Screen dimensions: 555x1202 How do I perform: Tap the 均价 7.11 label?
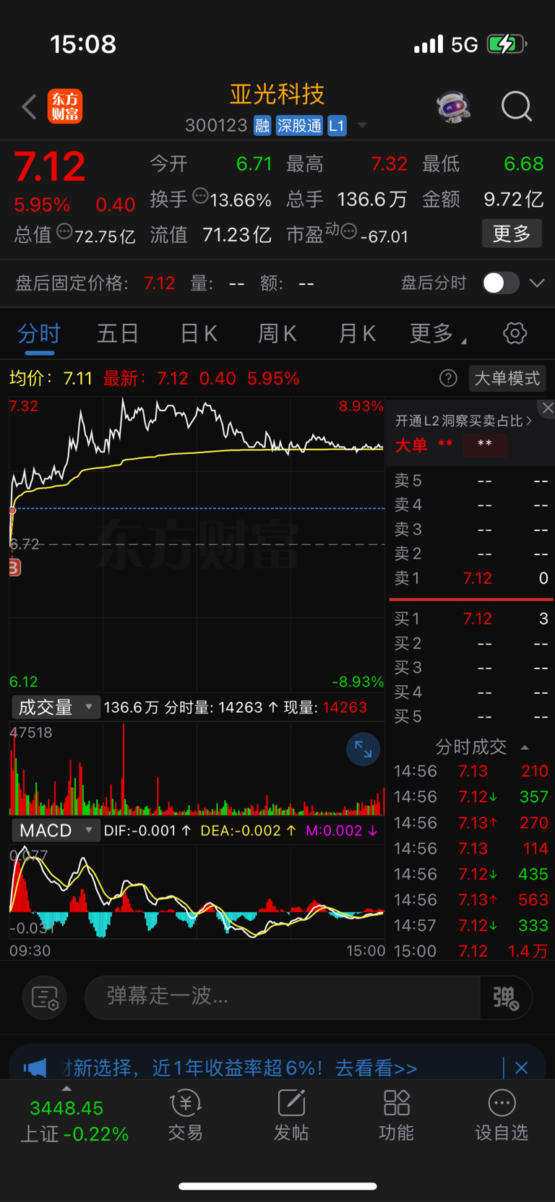pyautogui.click(x=51, y=378)
